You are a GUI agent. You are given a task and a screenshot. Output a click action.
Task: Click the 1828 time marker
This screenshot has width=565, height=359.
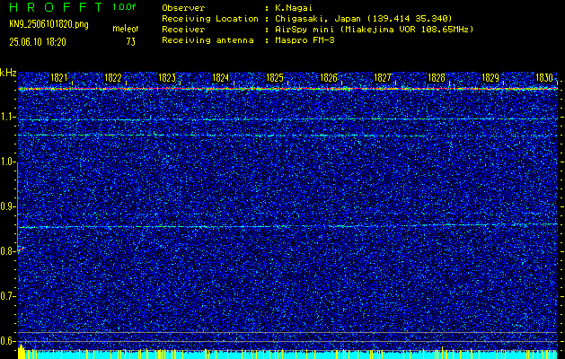click(x=437, y=78)
